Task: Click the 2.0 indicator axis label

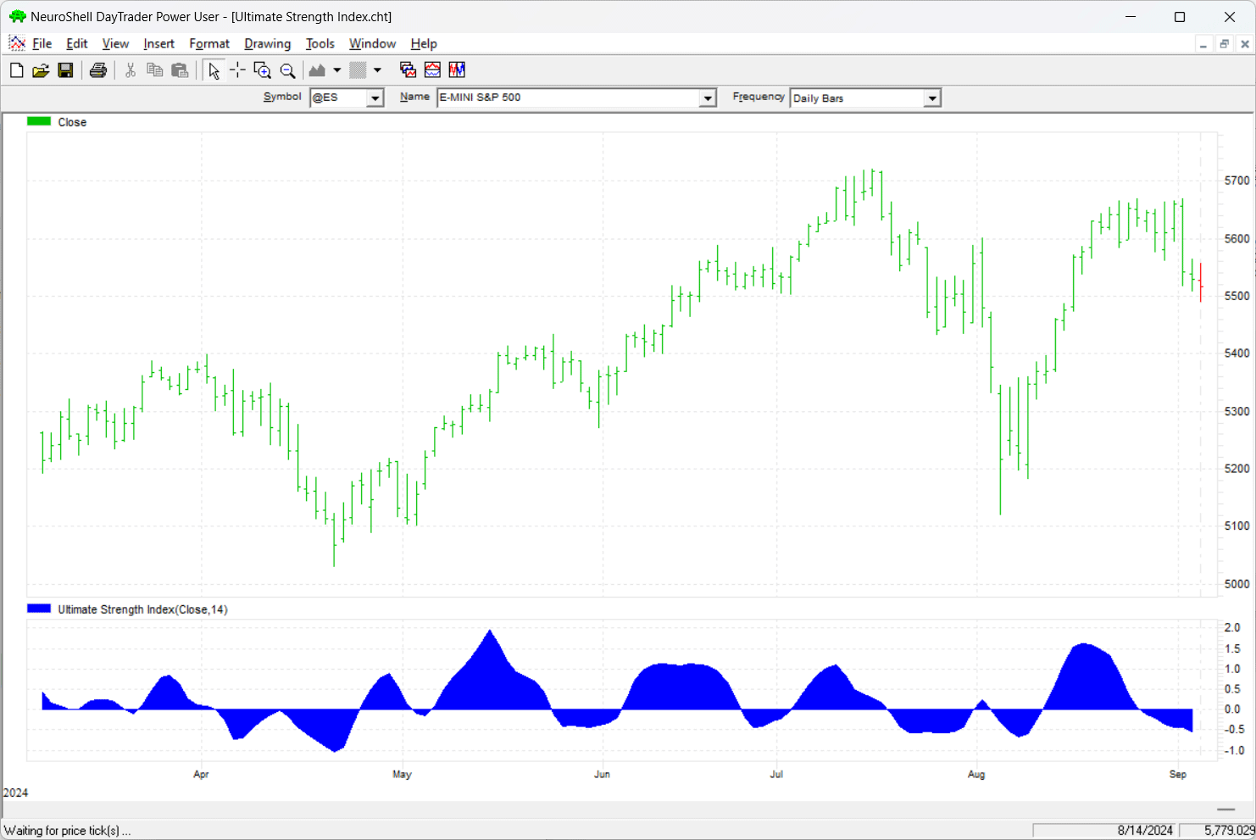Action: coord(1232,628)
